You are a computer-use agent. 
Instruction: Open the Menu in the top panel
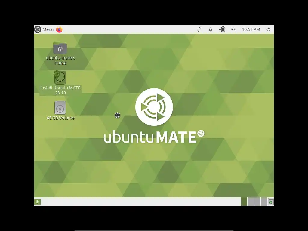44,29
